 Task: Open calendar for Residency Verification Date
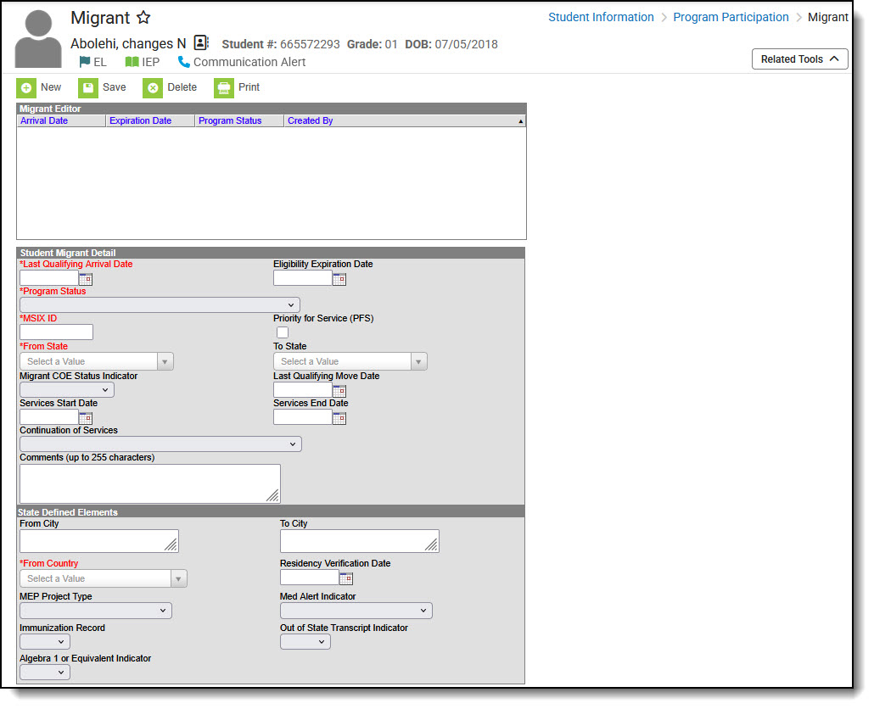[346, 578]
